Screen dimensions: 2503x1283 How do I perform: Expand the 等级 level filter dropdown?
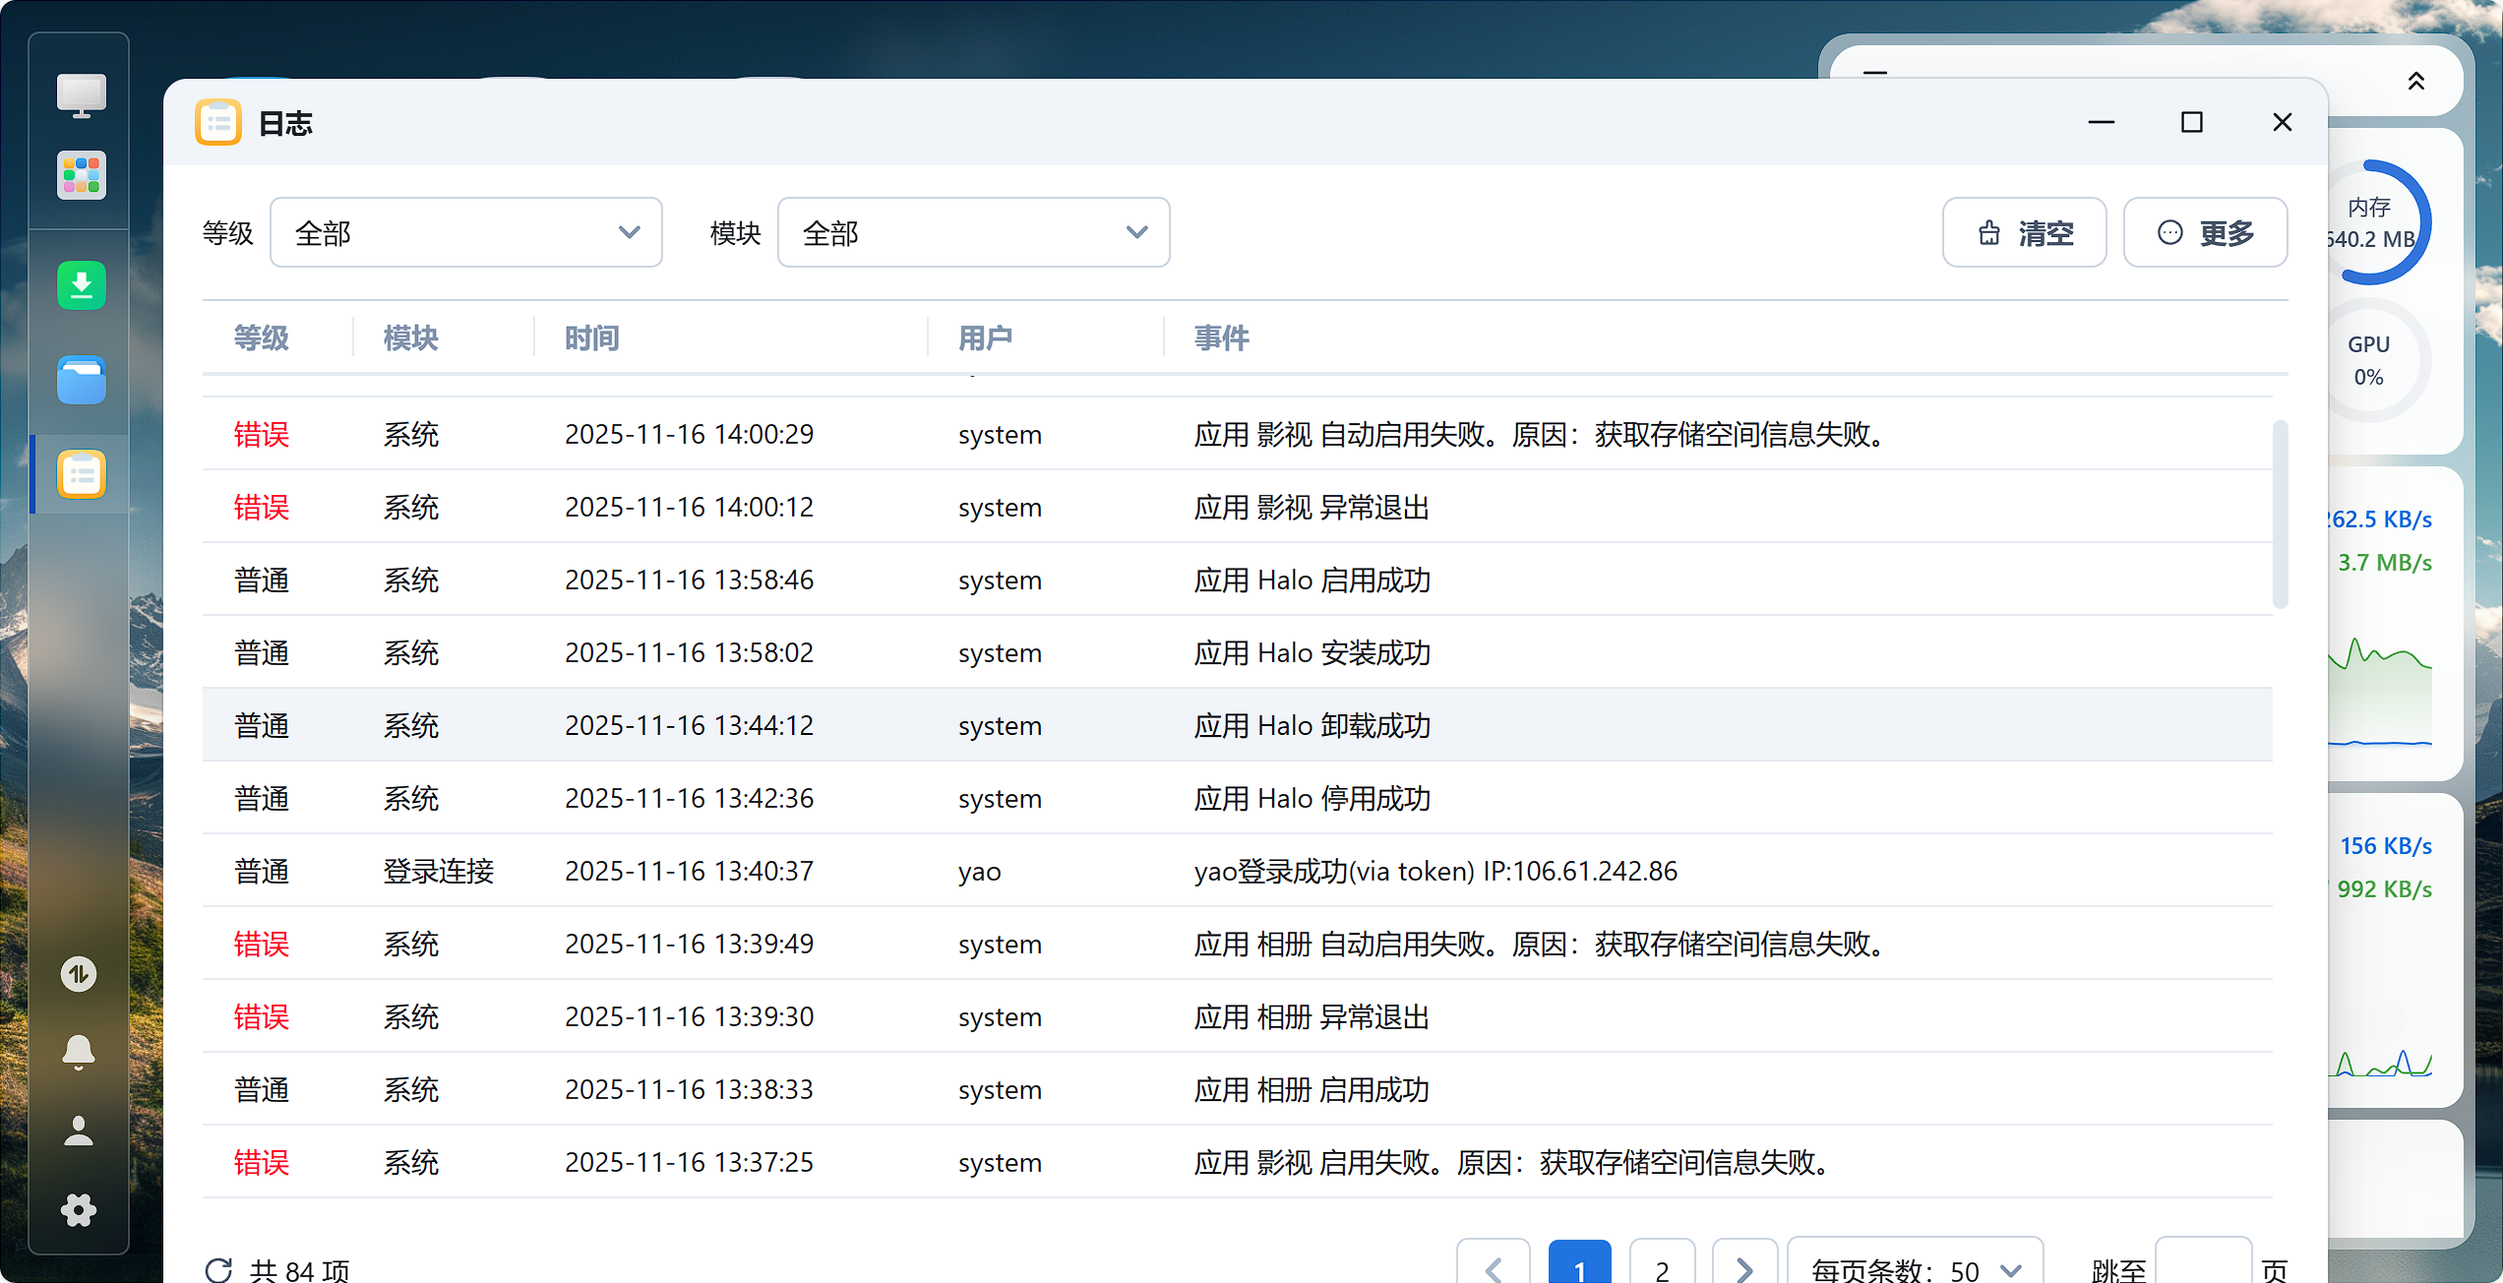tap(465, 233)
